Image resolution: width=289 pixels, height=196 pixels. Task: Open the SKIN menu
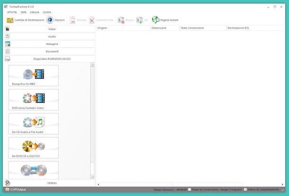pyautogui.click(x=23, y=12)
